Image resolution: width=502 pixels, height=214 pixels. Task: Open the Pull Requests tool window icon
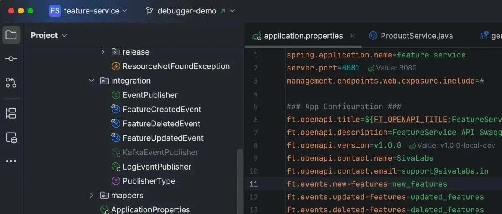click(x=11, y=83)
